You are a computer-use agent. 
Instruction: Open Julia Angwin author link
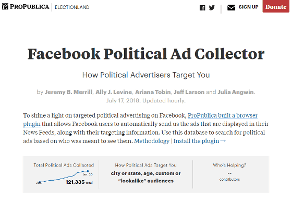tap(236, 92)
